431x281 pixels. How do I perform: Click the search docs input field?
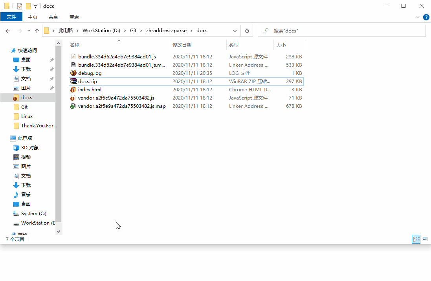(x=342, y=31)
